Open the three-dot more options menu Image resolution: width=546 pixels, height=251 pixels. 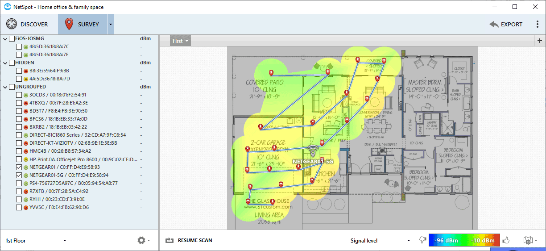point(538,25)
